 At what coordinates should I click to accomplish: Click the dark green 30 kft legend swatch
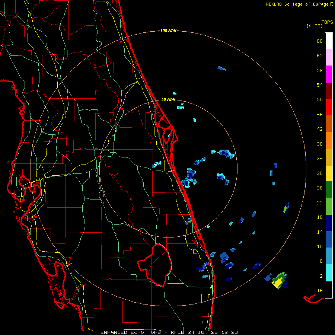tap(329, 189)
